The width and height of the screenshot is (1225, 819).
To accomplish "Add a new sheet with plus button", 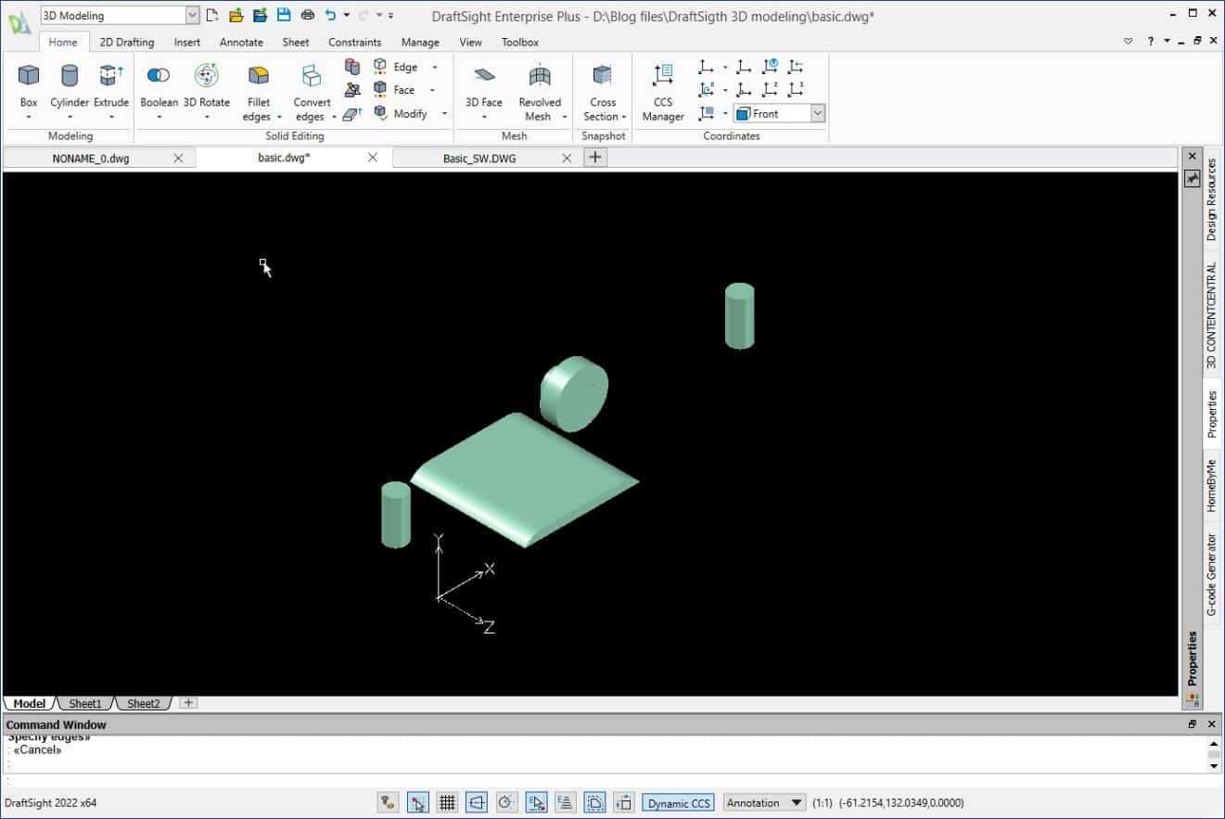I will click(188, 703).
